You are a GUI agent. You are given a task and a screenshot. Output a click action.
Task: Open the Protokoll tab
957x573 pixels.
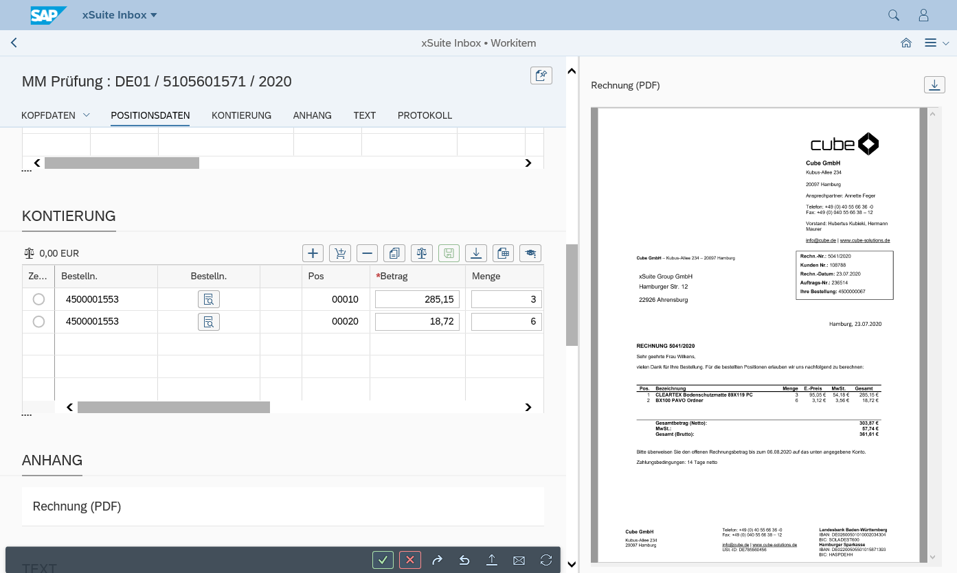pos(425,115)
